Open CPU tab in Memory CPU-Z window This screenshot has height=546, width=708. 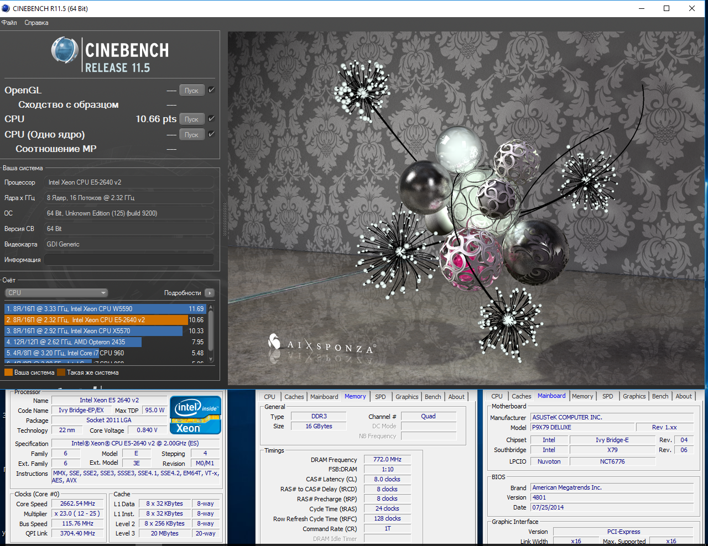[x=269, y=397]
